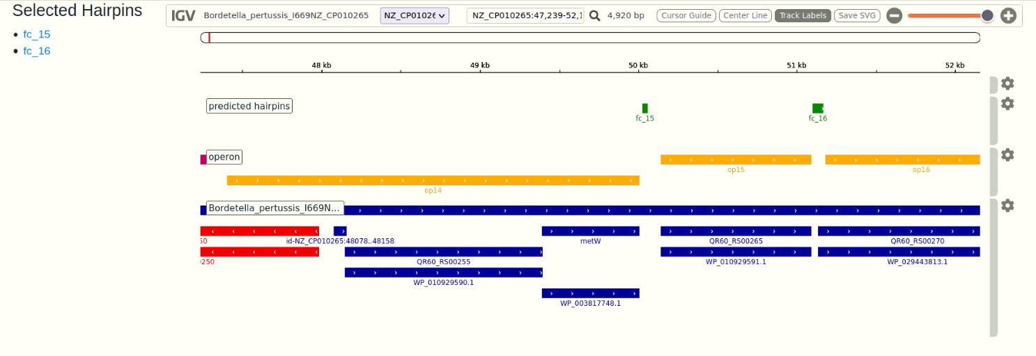
Task: Click the locus coordinates input field
Action: (525, 16)
